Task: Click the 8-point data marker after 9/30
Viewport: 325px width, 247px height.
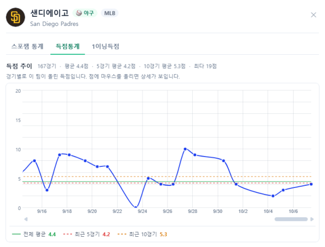Action: pos(223,161)
